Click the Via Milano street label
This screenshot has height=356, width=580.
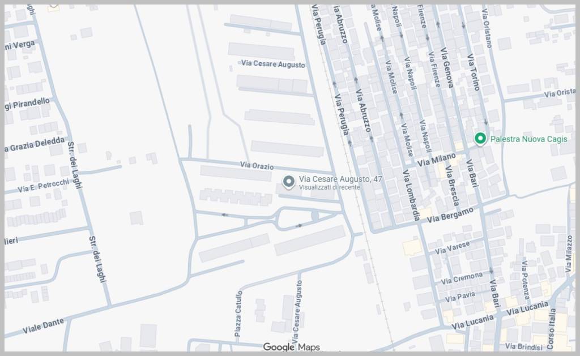pyautogui.click(x=436, y=159)
